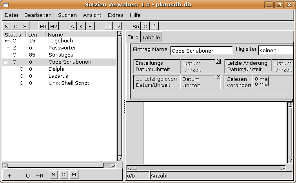Viewport: 296px width, 183px height.
Task: Sort by the Name column header
Action: coord(55,35)
